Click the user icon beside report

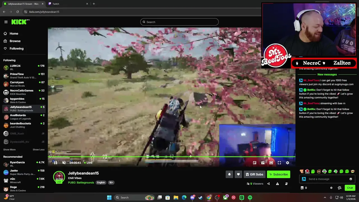286,184
